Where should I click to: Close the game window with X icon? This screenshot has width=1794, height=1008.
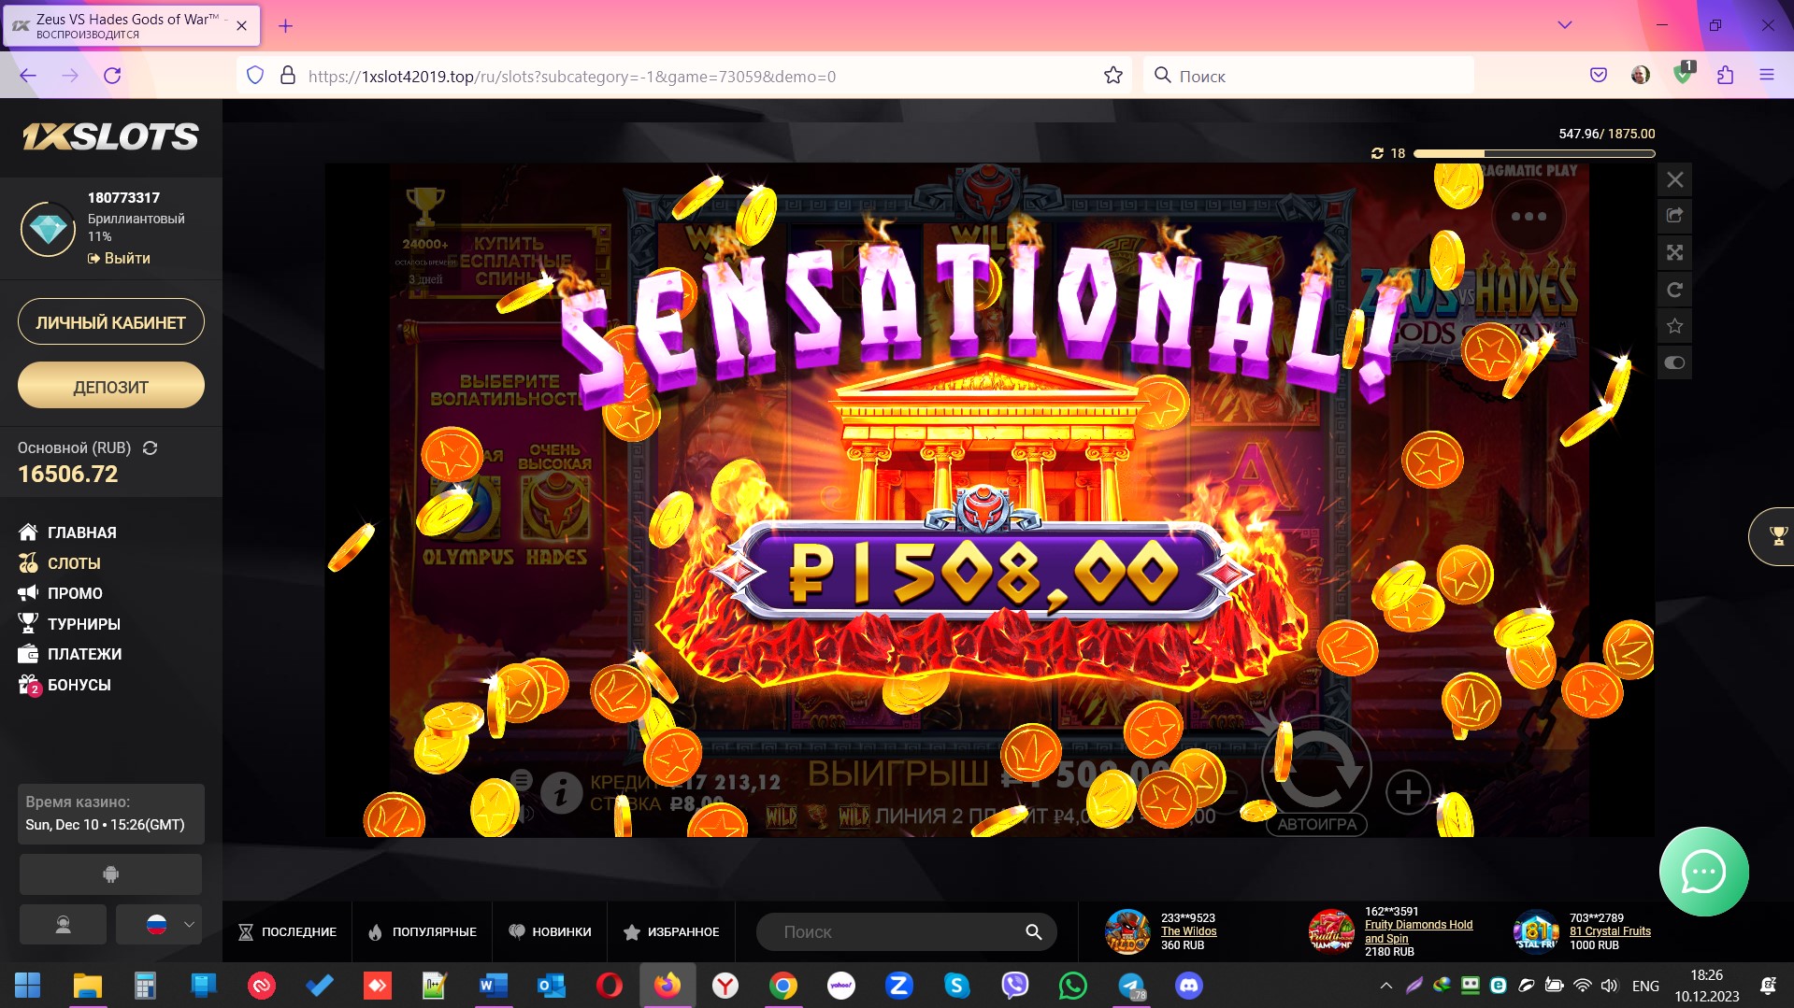pos(1674,179)
